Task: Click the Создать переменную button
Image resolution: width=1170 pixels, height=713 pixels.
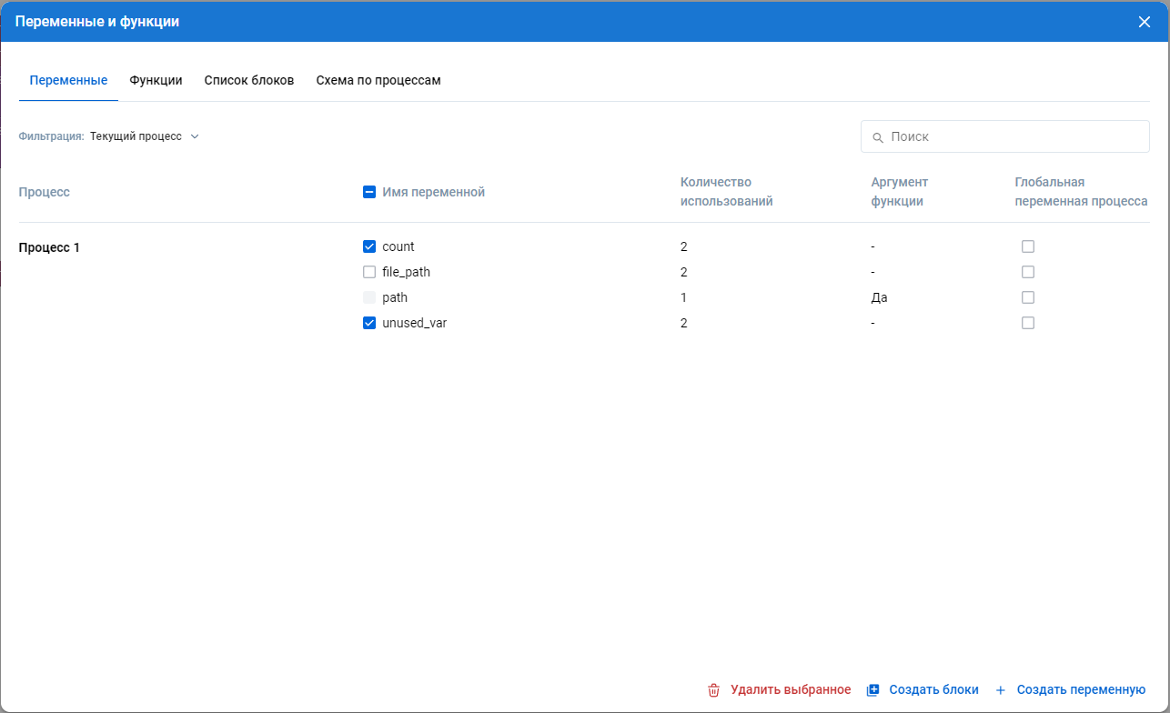Action: point(1070,690)
